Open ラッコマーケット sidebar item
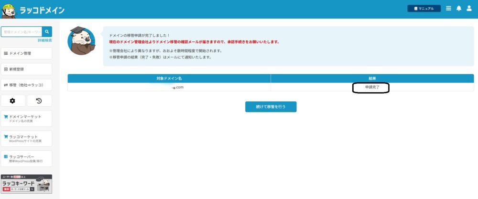The height and width of the screenshot is (199, 478). point(26,139)
